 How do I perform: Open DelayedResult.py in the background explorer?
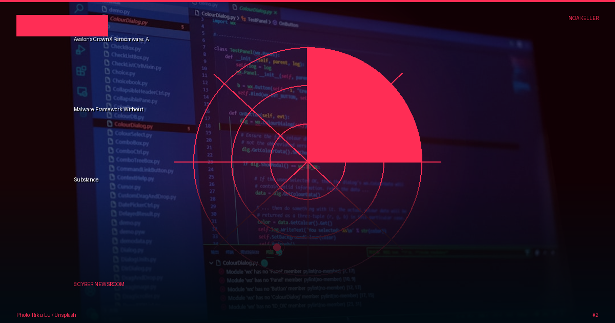(x=136, y=214)
